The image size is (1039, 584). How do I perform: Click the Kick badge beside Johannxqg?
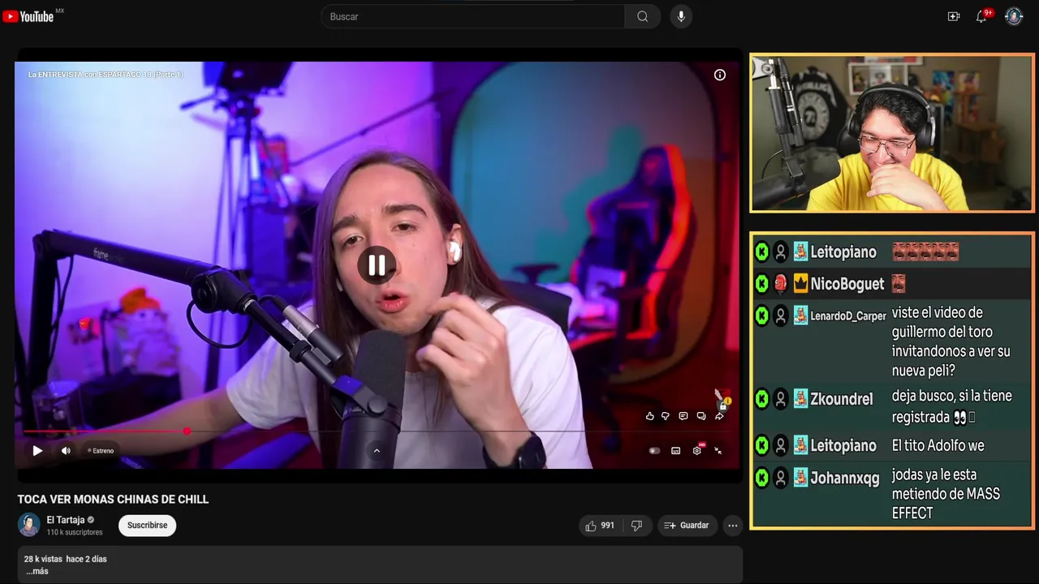click(761, 478)
